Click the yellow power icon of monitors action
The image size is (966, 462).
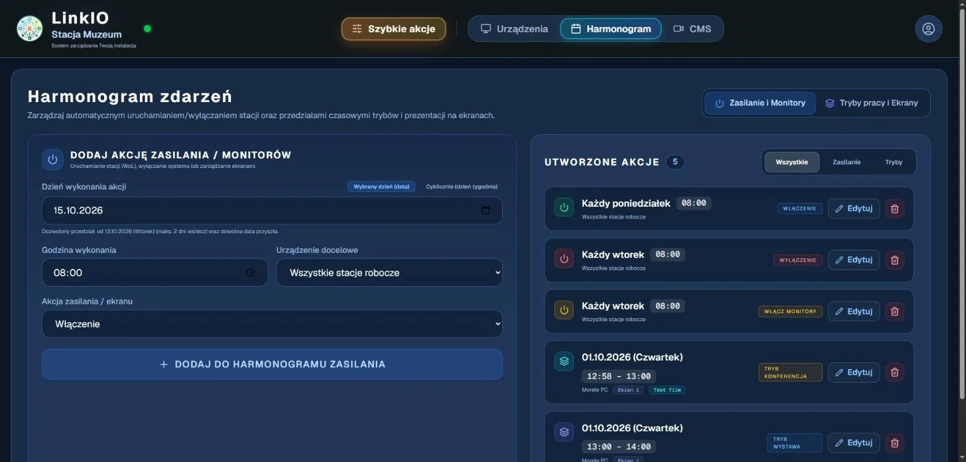tap(564, 310)
